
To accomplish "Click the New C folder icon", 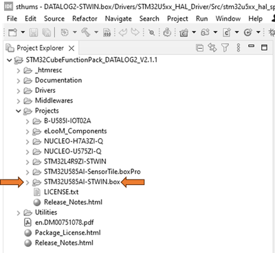I will point(184,33).
